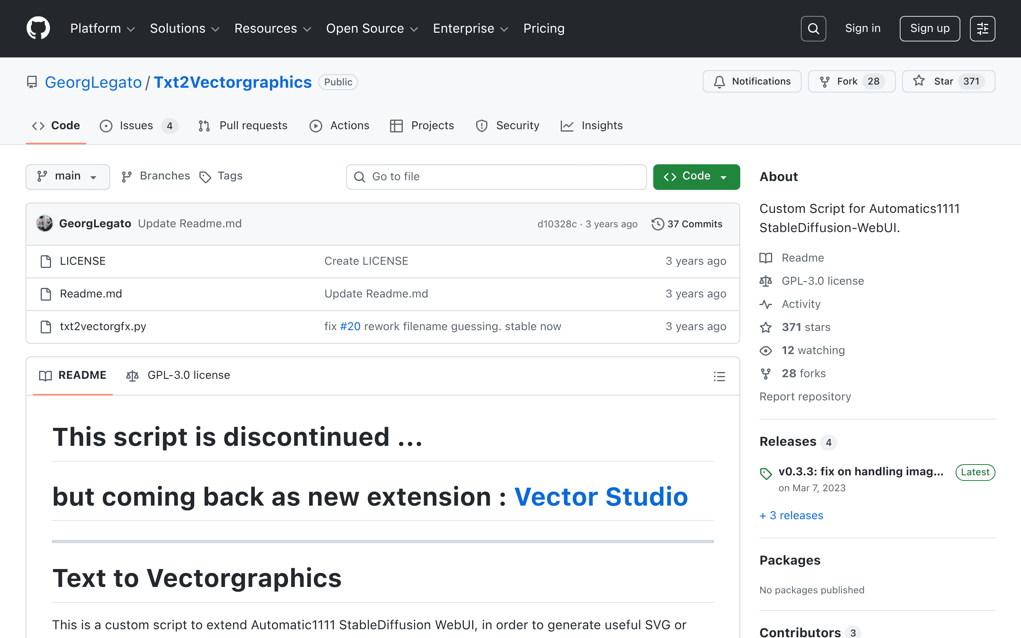The height and width of the screenshot is (638, 1021).
Task: Click the tag icon next to v0.3.3 release
Action: tap(766, 473)
